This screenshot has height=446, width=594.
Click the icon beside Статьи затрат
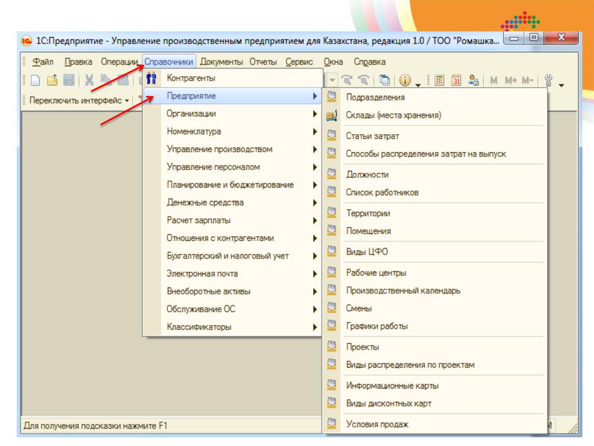pyautogui.click(x=331, y=135)
